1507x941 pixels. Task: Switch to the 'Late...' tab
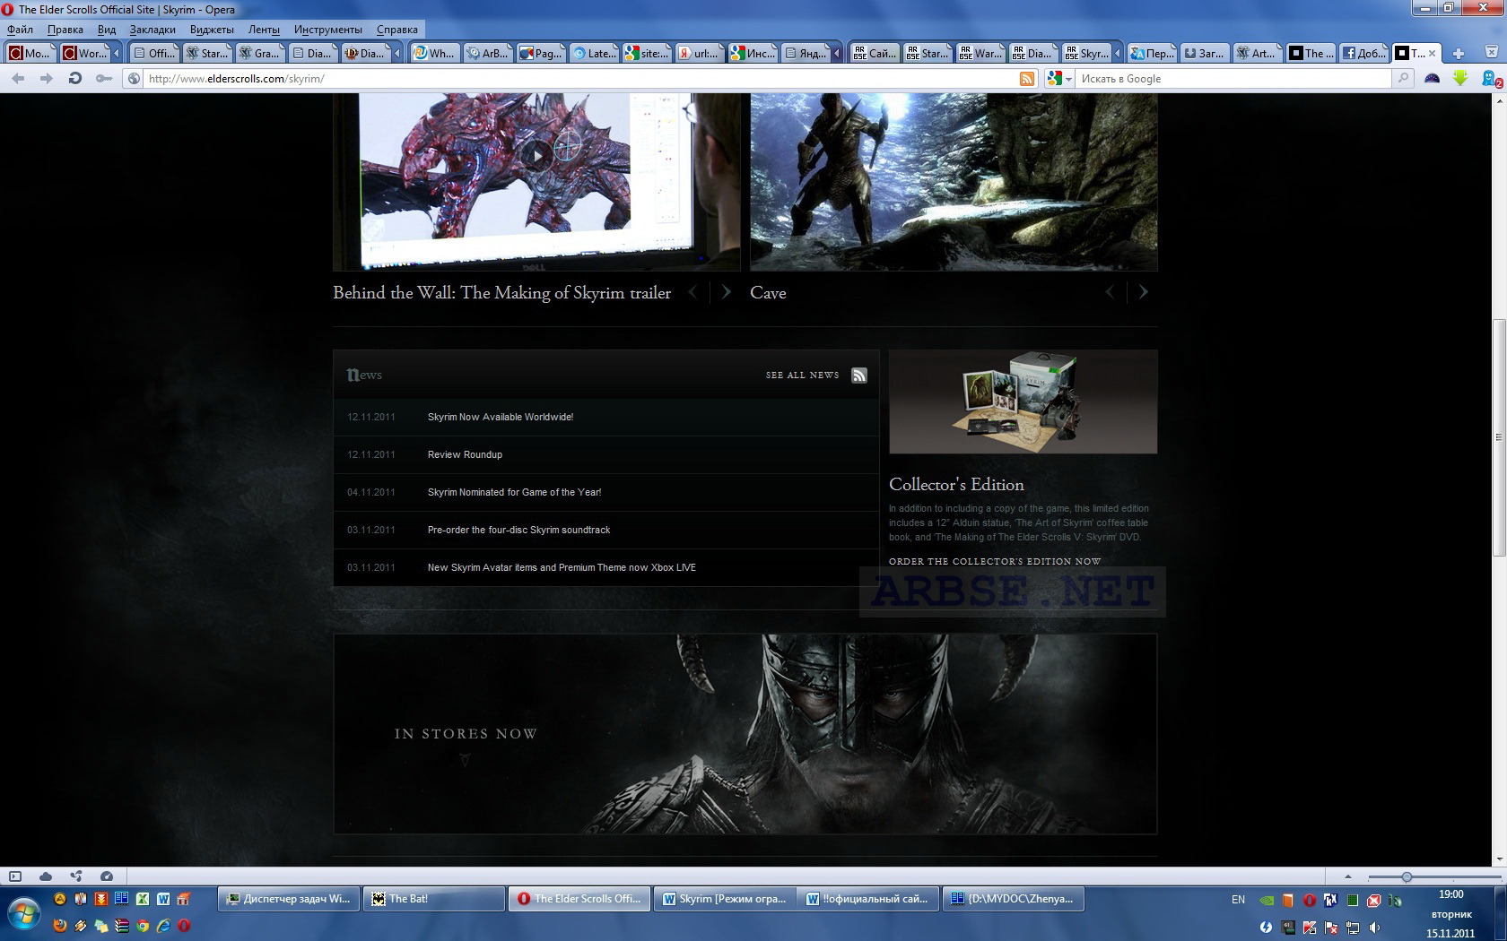click(x=594, y=54)
